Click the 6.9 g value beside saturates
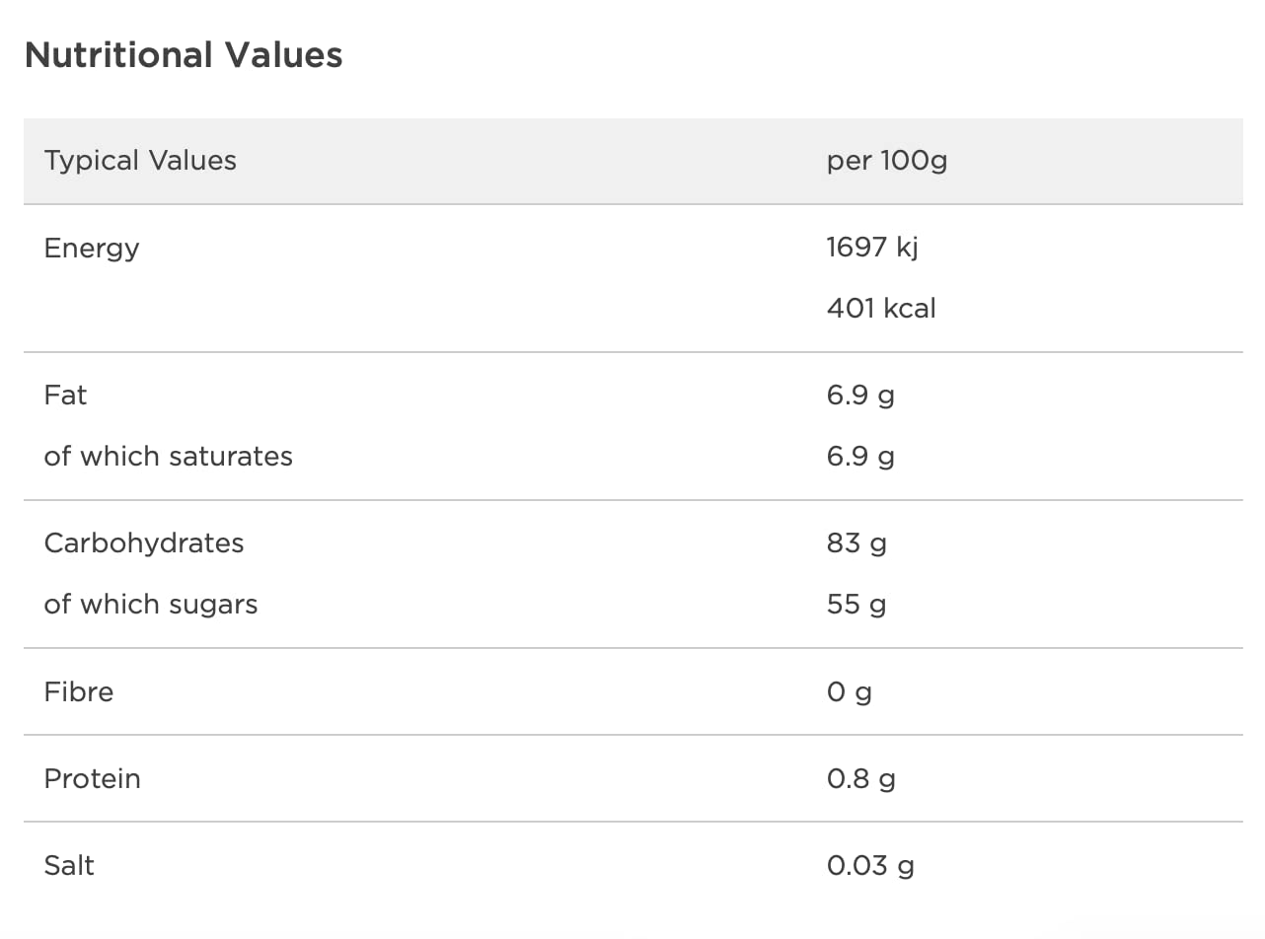Screen dimensions: 1265x939 click(x=860, y=457)
